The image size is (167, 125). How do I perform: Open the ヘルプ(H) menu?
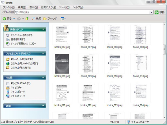click(78, 7)
